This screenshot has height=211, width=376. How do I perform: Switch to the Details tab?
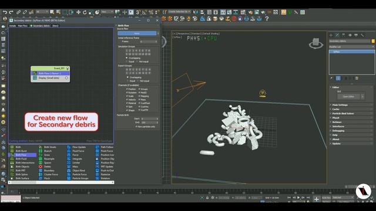click(13, 26)
